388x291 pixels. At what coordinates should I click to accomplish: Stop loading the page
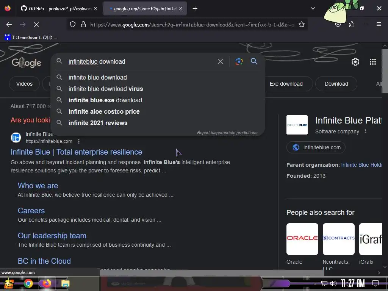tap(36, 25)
